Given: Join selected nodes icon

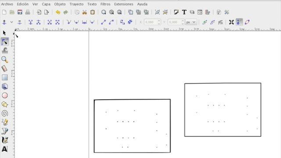Looking at the screenshot, I should coord(31,22).
